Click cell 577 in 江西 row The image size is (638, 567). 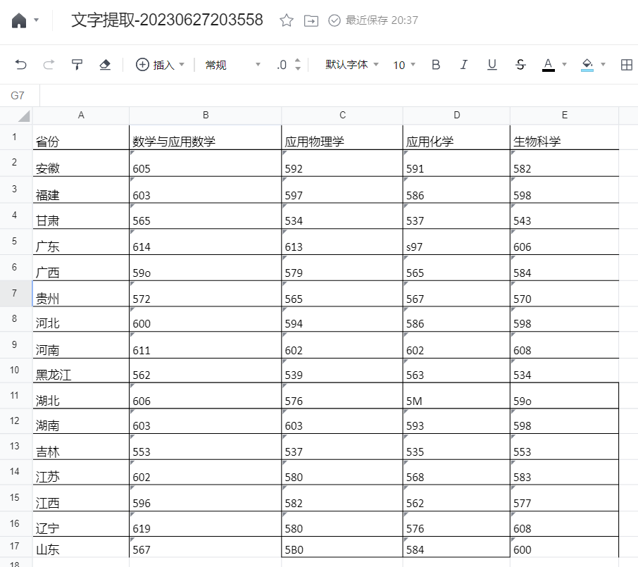[564, 498]
